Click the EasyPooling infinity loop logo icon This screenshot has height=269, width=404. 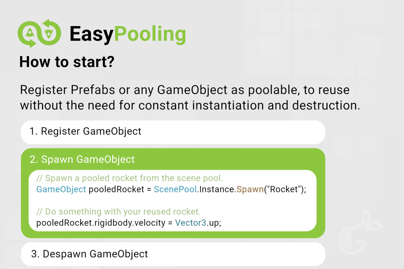pos(39,33)
